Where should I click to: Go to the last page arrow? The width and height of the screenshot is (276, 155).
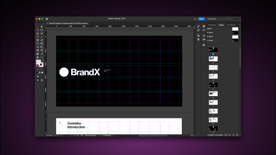[78, 136]
